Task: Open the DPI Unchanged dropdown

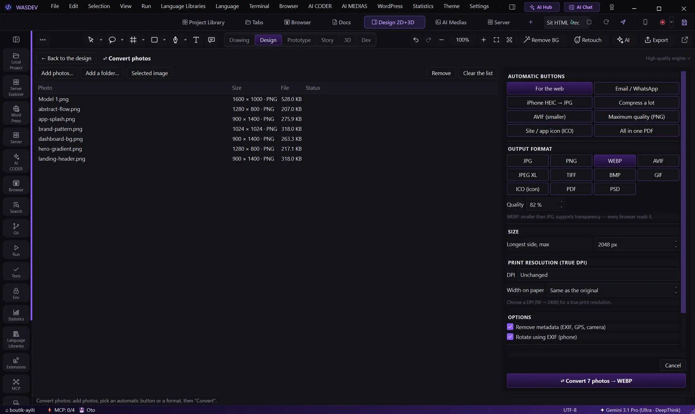Action: [598, 275]
